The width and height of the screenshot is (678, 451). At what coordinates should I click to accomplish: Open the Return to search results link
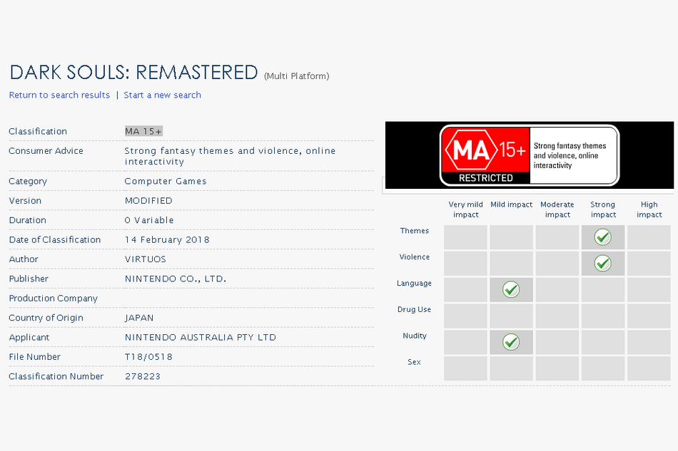[60, 95]
